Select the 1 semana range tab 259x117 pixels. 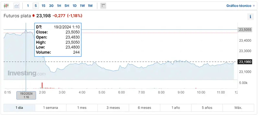click(51, 108)
